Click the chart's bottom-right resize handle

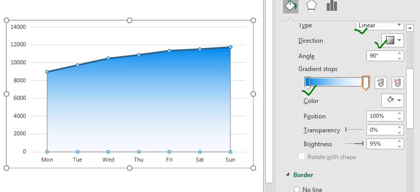click(x=253, y=168)
